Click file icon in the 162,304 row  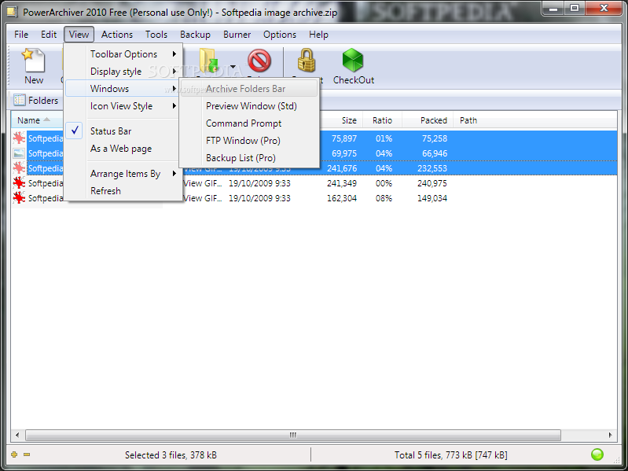click(x=19, y=198)
